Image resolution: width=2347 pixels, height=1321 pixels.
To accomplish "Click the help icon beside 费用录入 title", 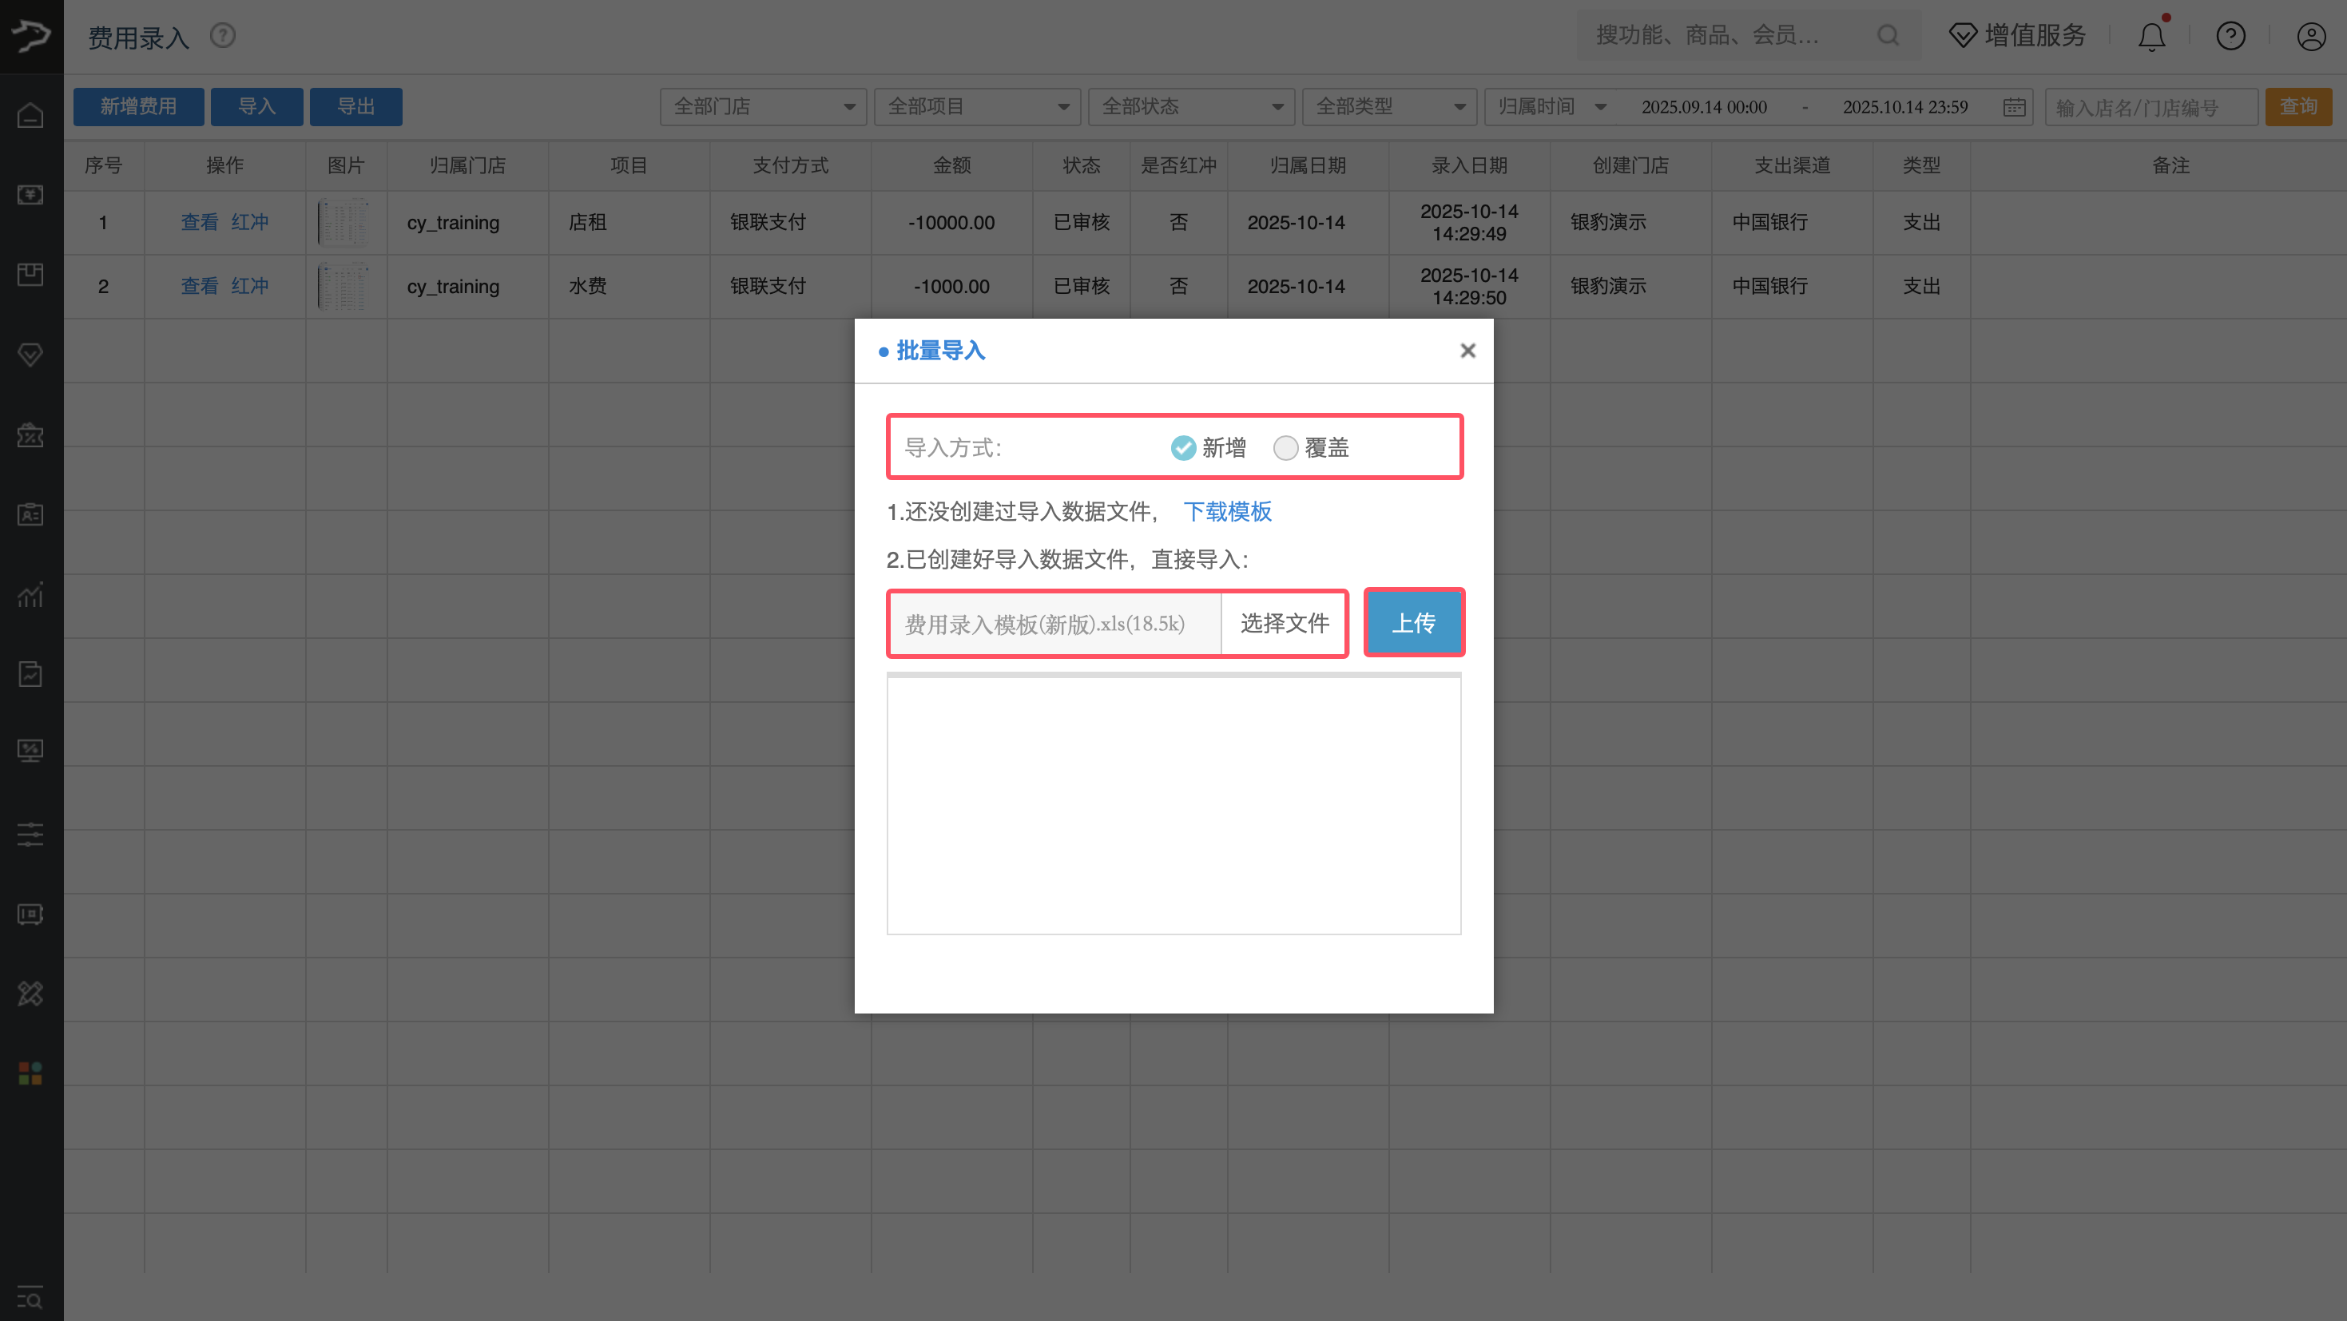I will coord(222,35).
